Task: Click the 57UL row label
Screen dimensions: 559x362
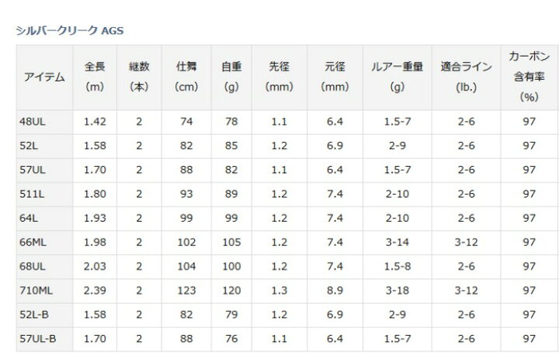Action: tap(44, 170)
